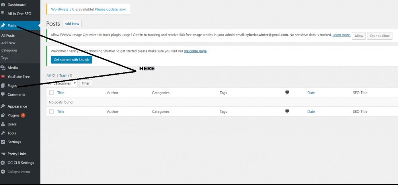This screenshot has height=185, width=398.
Task: Tick the select-all checkbox in table header
Action: [51, 92]
